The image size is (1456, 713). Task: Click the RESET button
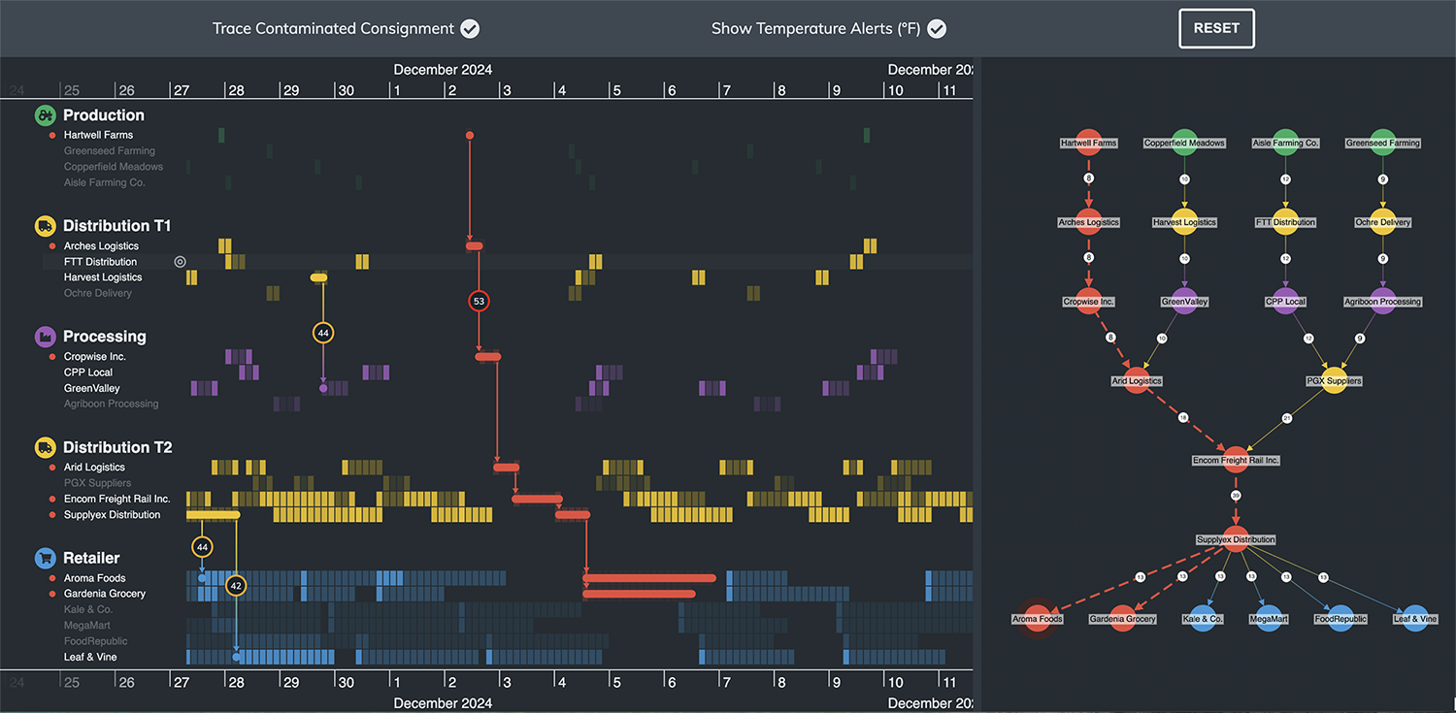pyautogui.click(x=1216, y=28)
